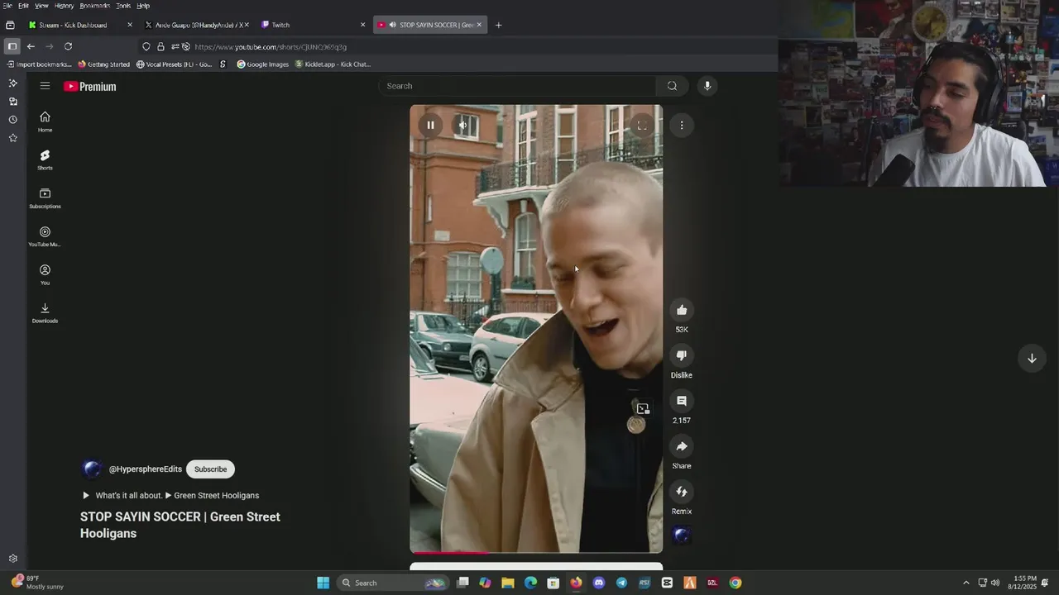1059x595 pixels.
Task: Open the View menu
Action: tap(41, 6)
